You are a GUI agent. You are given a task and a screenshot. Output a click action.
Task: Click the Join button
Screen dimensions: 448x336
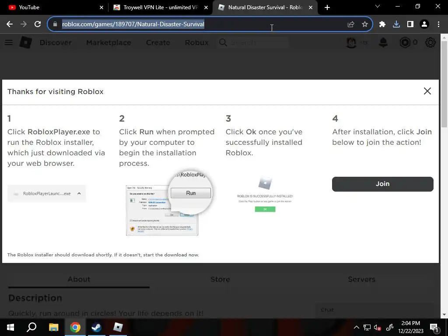click(382, 184)
